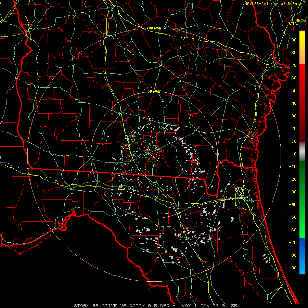This screenshot has height=308, width=308.
Task: Click the 70 value on the velocity scale
Action: (294, 65)
